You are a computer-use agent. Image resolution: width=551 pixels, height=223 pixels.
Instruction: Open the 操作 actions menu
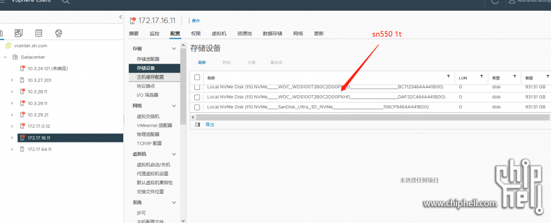[x=194, y=21]
